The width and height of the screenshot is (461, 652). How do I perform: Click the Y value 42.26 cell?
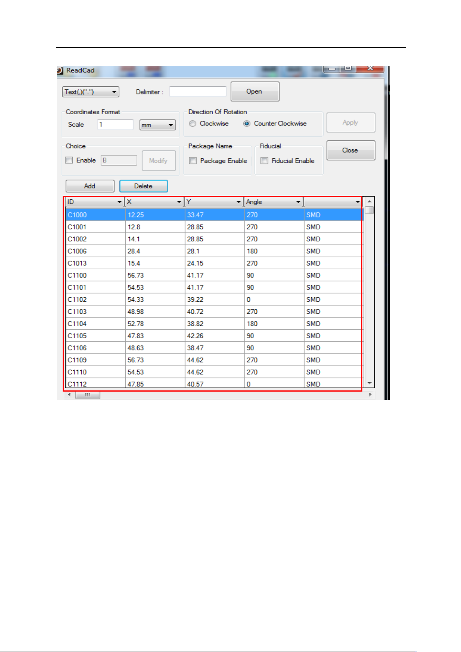tap(215, 336)
